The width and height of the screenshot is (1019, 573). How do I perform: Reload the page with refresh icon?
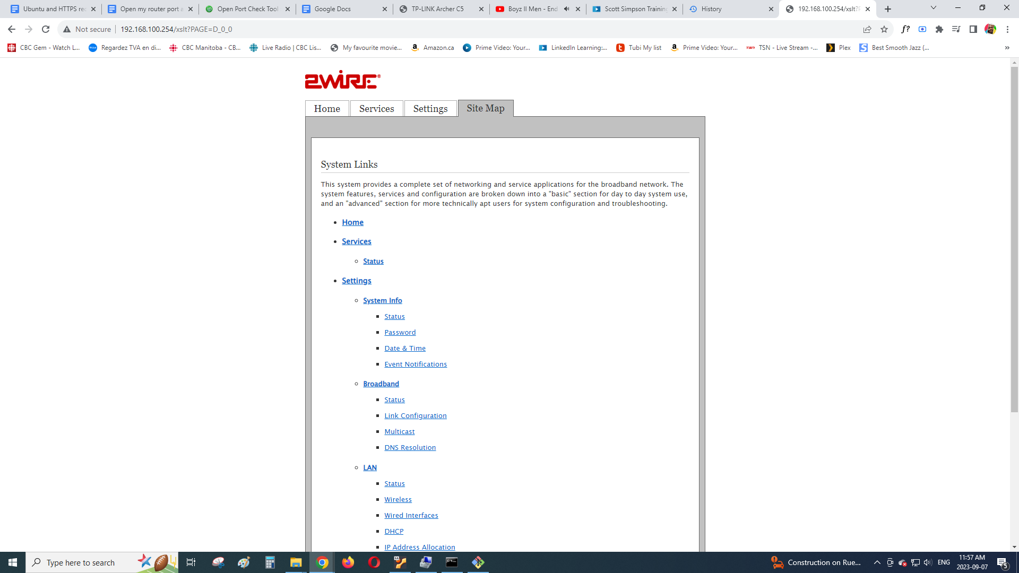click(46, 29)
